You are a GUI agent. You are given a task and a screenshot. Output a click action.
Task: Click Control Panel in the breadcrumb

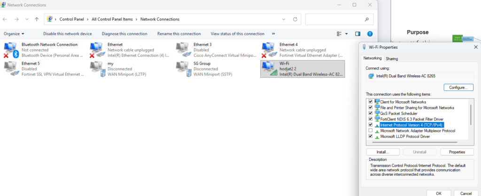71,19
